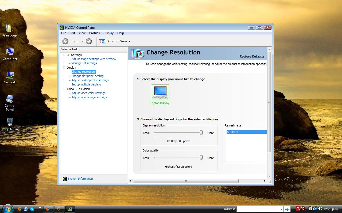Expand the Quick Launch overflow chevron
The image size is (342, 213).
point(40,208)
